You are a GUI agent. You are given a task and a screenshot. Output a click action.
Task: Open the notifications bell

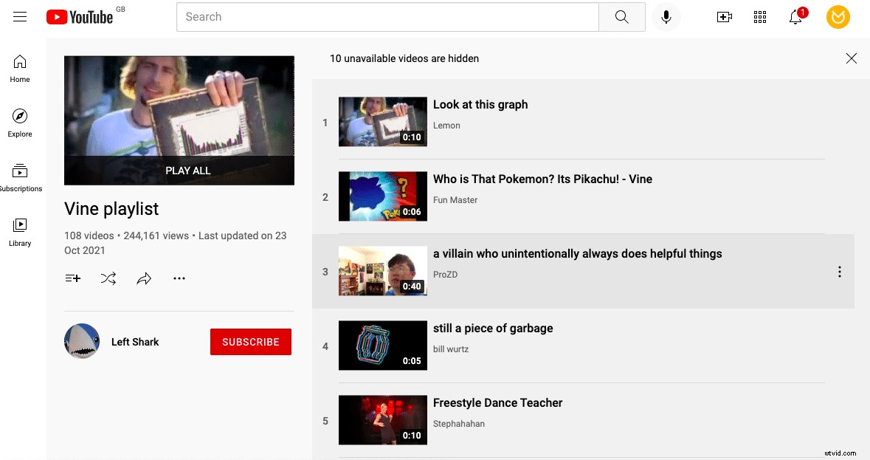point(795,16)
